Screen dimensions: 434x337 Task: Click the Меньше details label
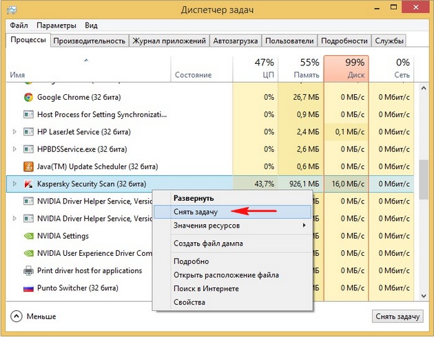[41, 316]
